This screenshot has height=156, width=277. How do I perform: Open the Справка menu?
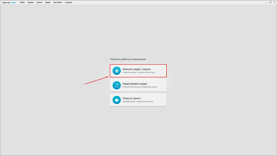pos(68,2)
